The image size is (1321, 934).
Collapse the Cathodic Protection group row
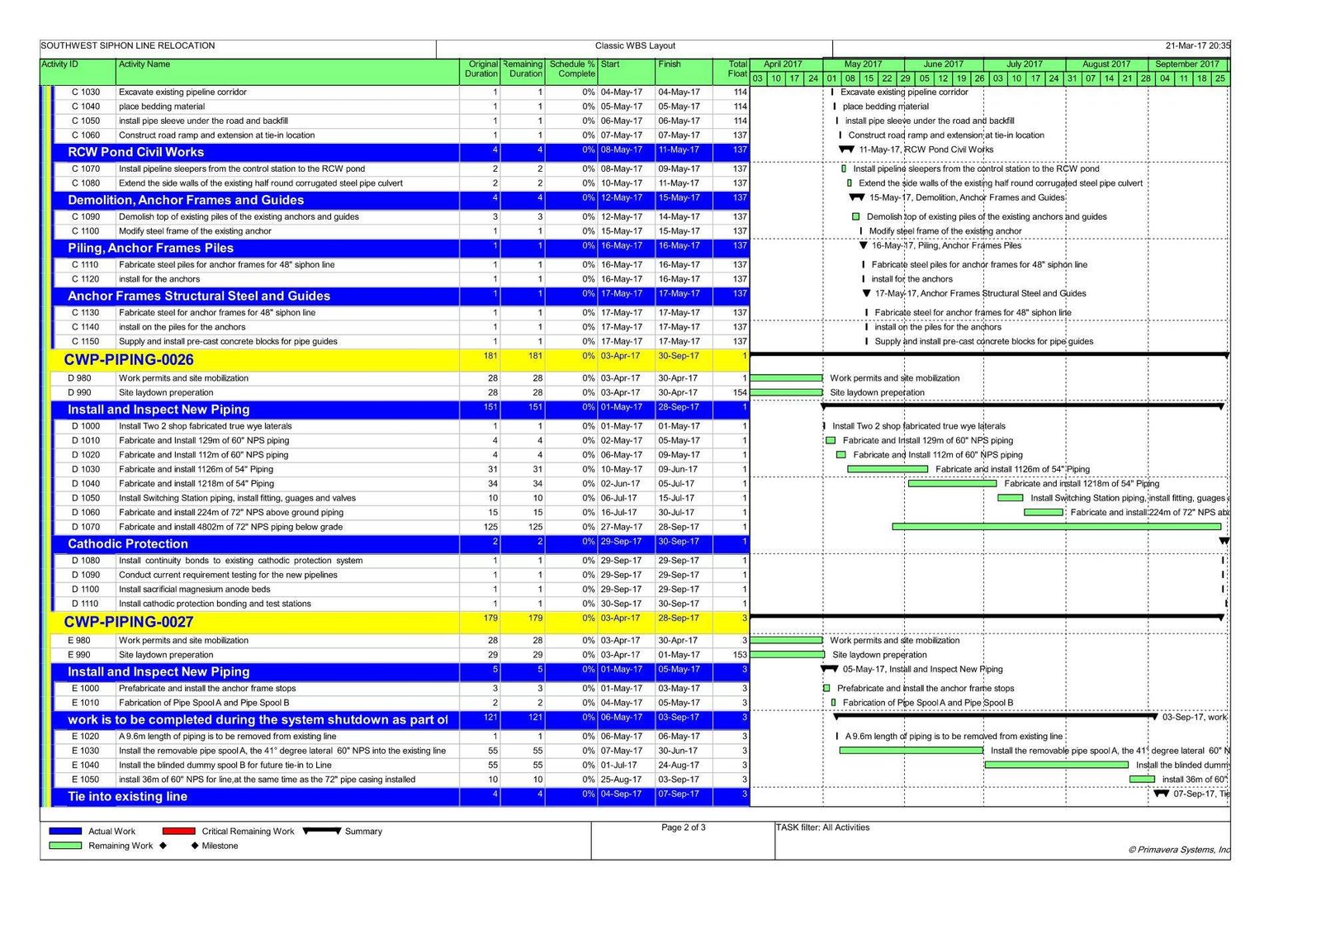click(x=128, y=543)
